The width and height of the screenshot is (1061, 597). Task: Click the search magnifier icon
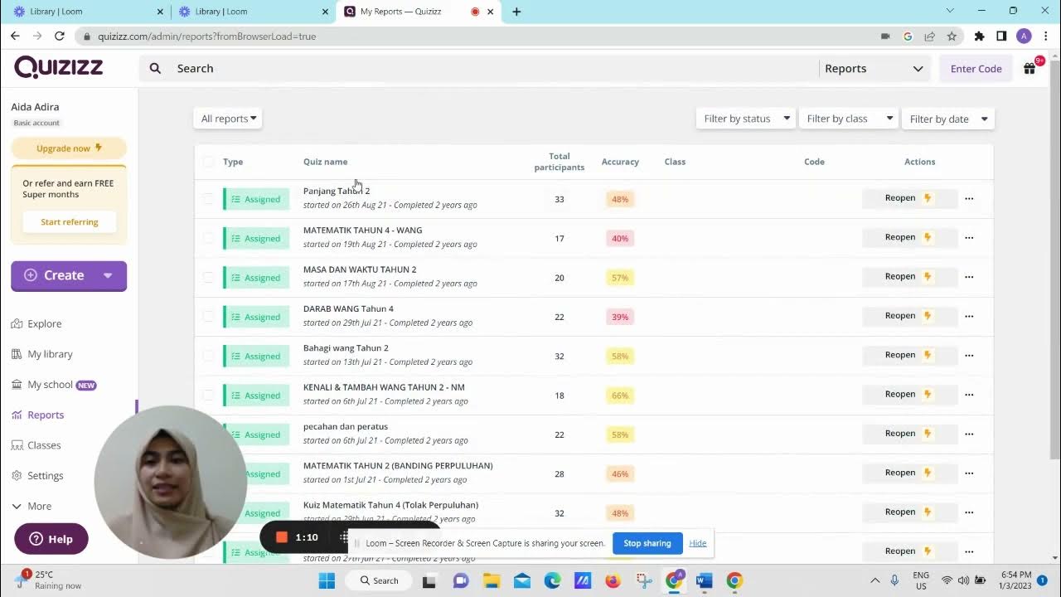(x=155, y=69)
